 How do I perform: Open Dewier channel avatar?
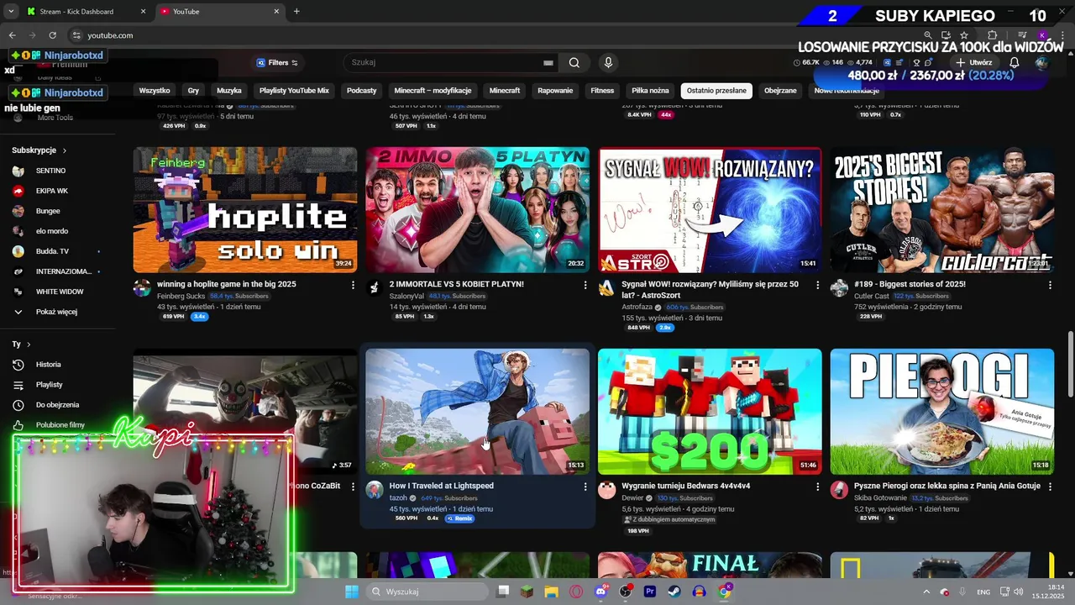606,490
